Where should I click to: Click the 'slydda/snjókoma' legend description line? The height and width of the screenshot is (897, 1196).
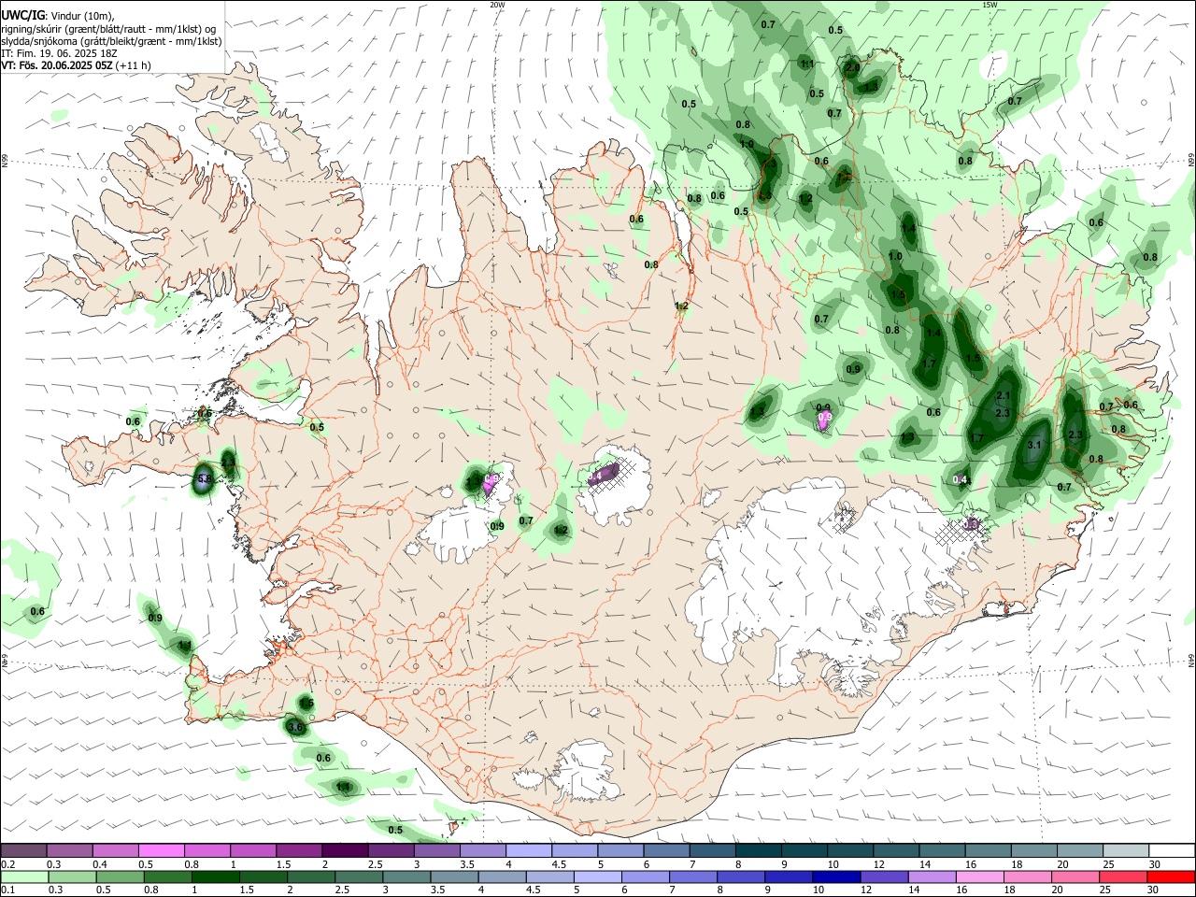110,41
